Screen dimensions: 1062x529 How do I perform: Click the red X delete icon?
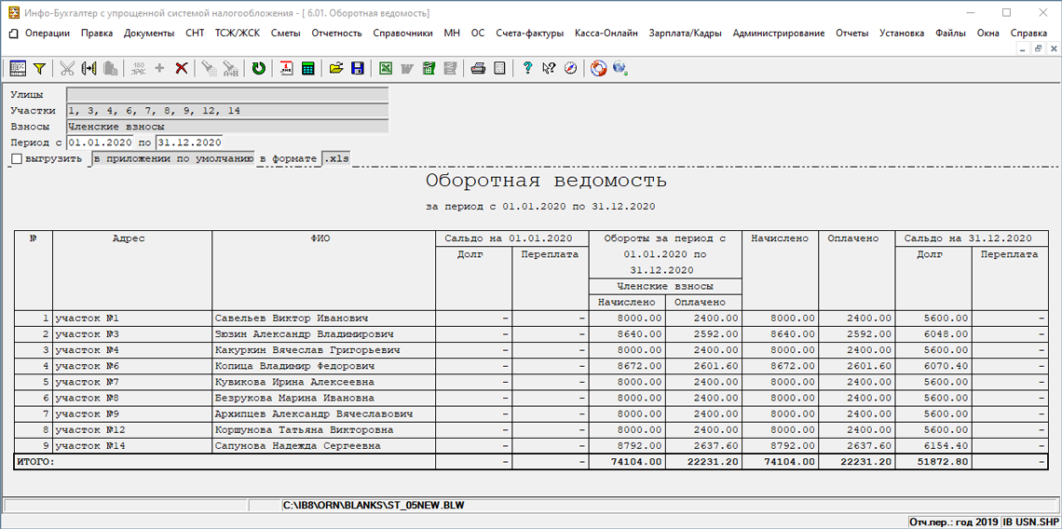(182, 68)
